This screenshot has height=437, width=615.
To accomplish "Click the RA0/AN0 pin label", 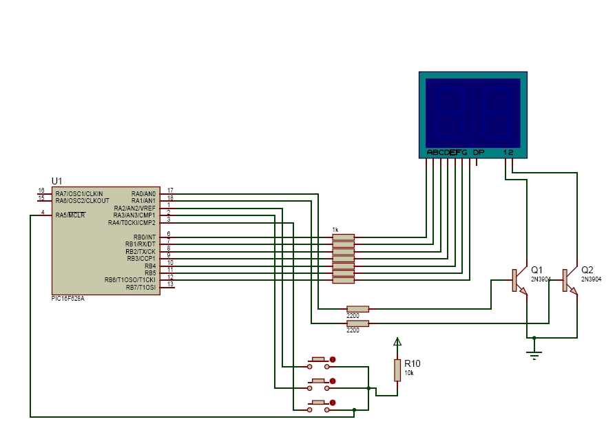I will 143,193.
